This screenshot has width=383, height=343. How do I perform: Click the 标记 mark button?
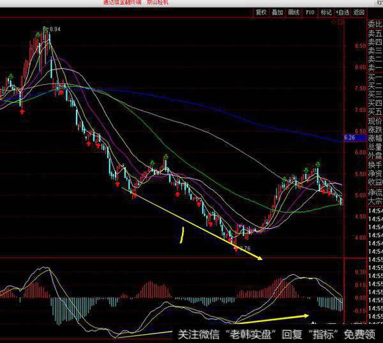(326, 12)
